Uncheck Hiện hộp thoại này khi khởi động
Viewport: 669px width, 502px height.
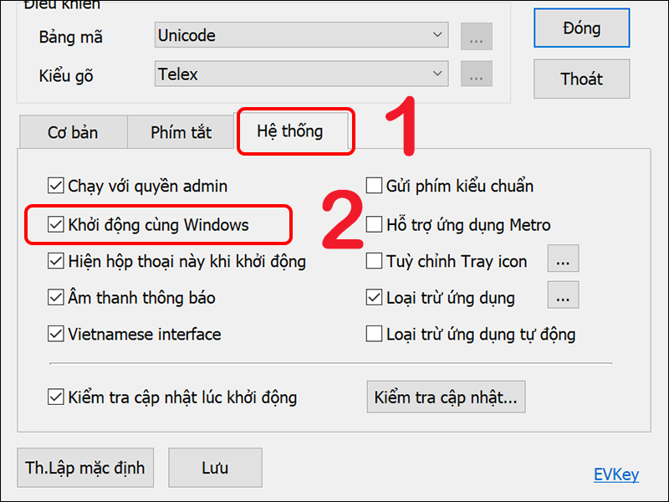click(55, 261)
